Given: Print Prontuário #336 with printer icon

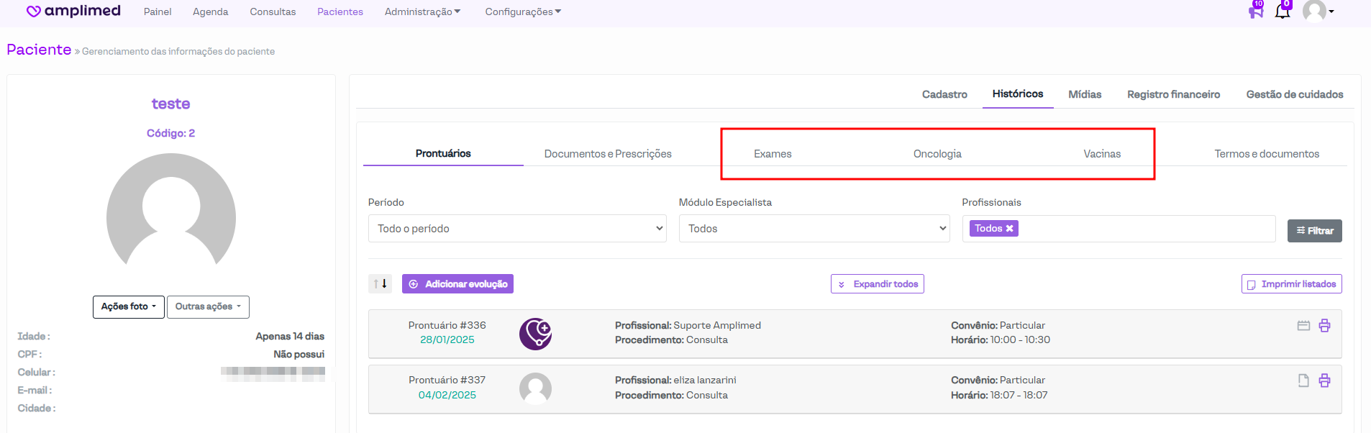Looking at the screenshot, I should [x=1324, y=326].
